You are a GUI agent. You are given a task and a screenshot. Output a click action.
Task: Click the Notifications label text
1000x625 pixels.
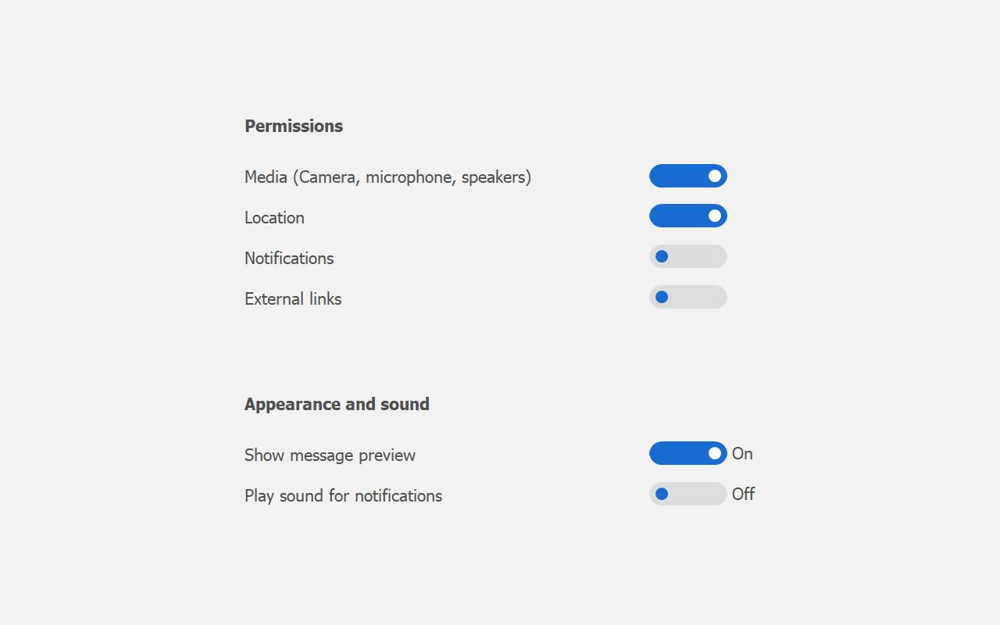click(289, 259)
